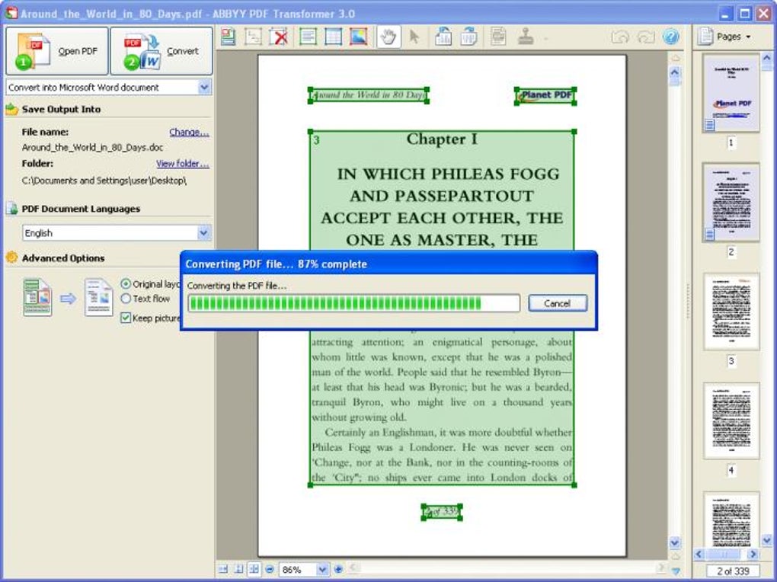
Task: Click the conversion progress bar
Action: pos(353,303)
